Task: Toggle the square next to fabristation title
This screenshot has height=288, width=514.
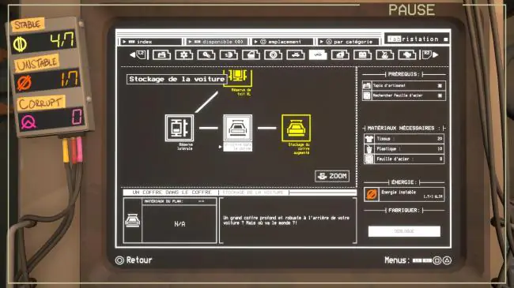Action: point(445,39)
